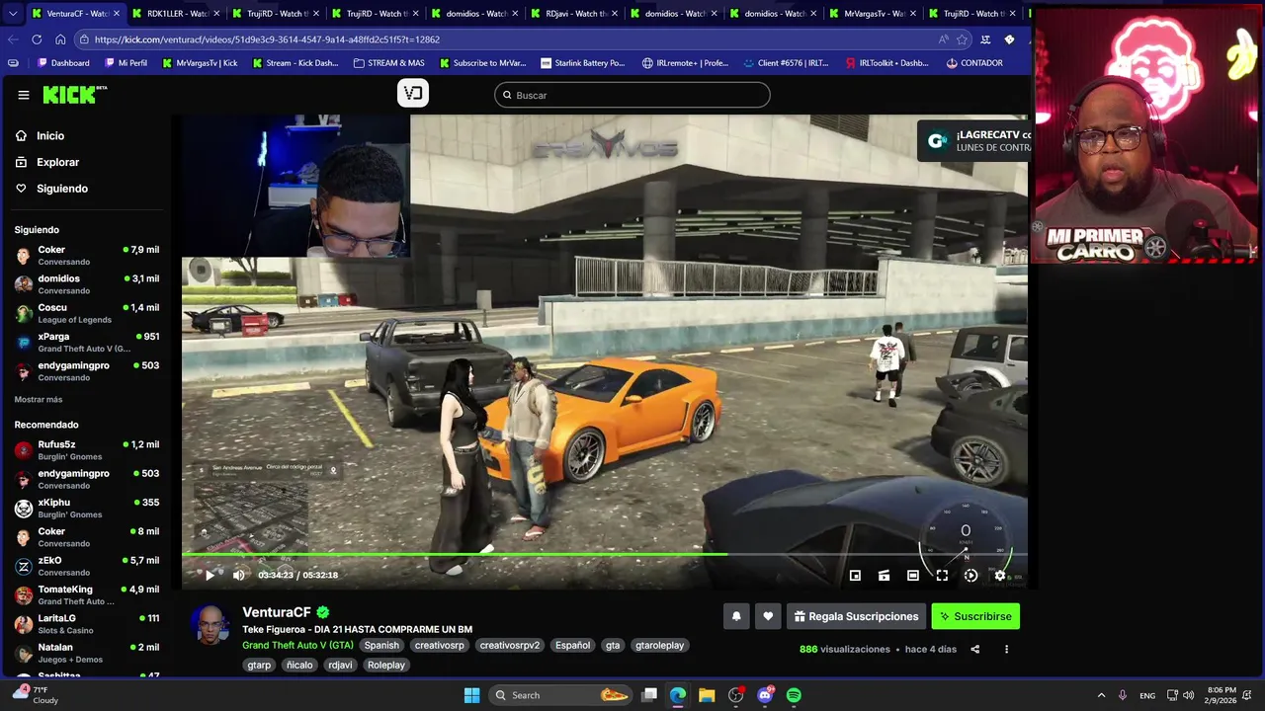Open Dashboard bookmark

point(63,63)
